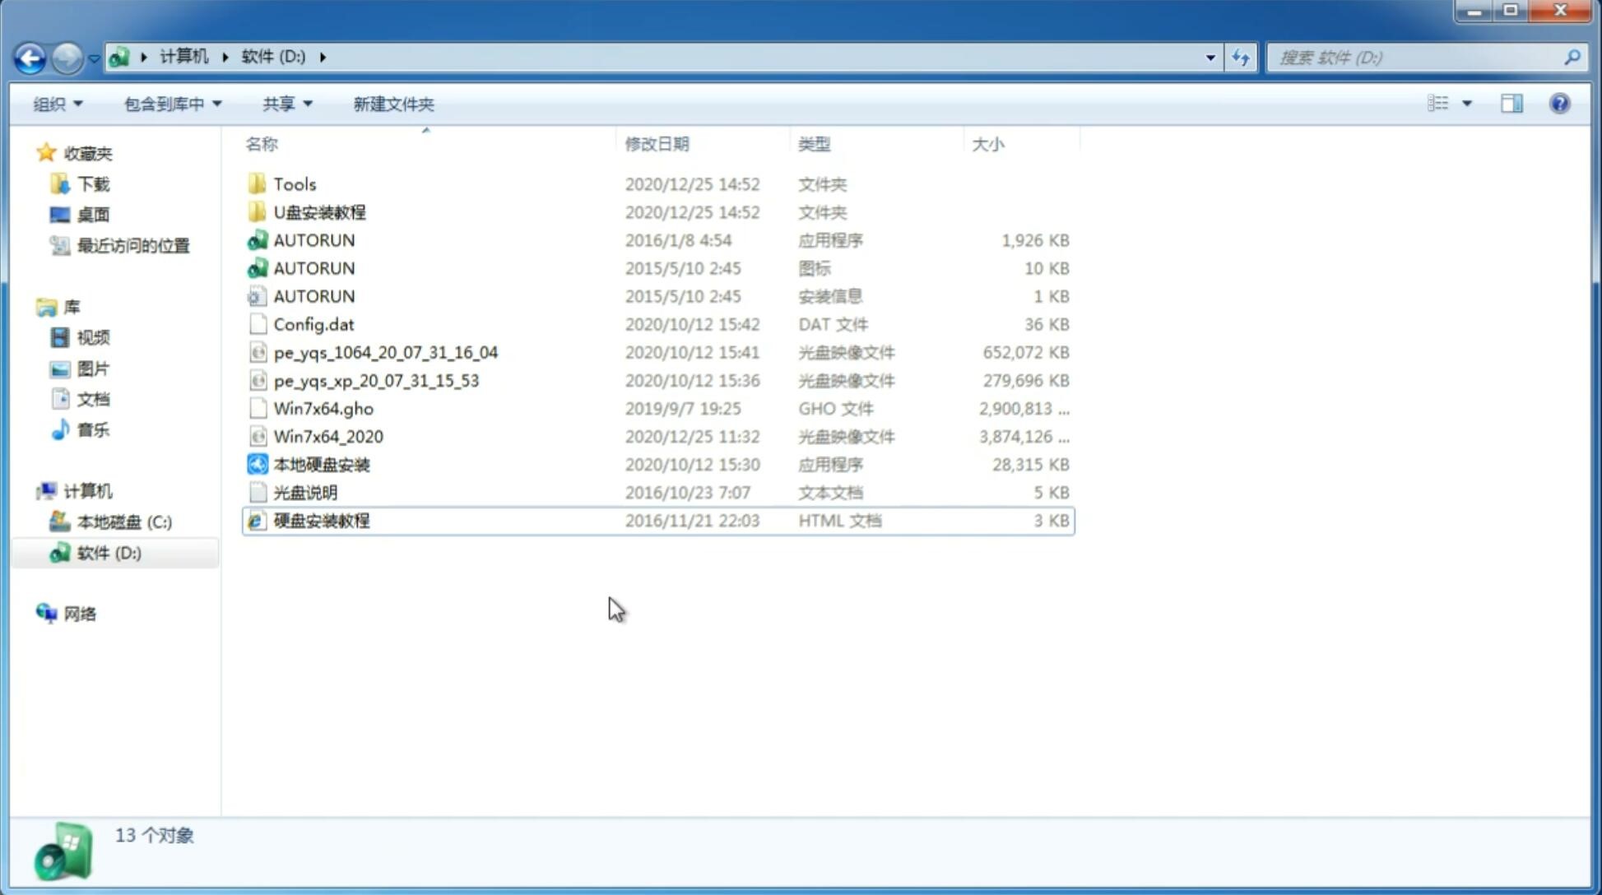Open 硬盘安装教程 HTML document

(x=321, y=520)
